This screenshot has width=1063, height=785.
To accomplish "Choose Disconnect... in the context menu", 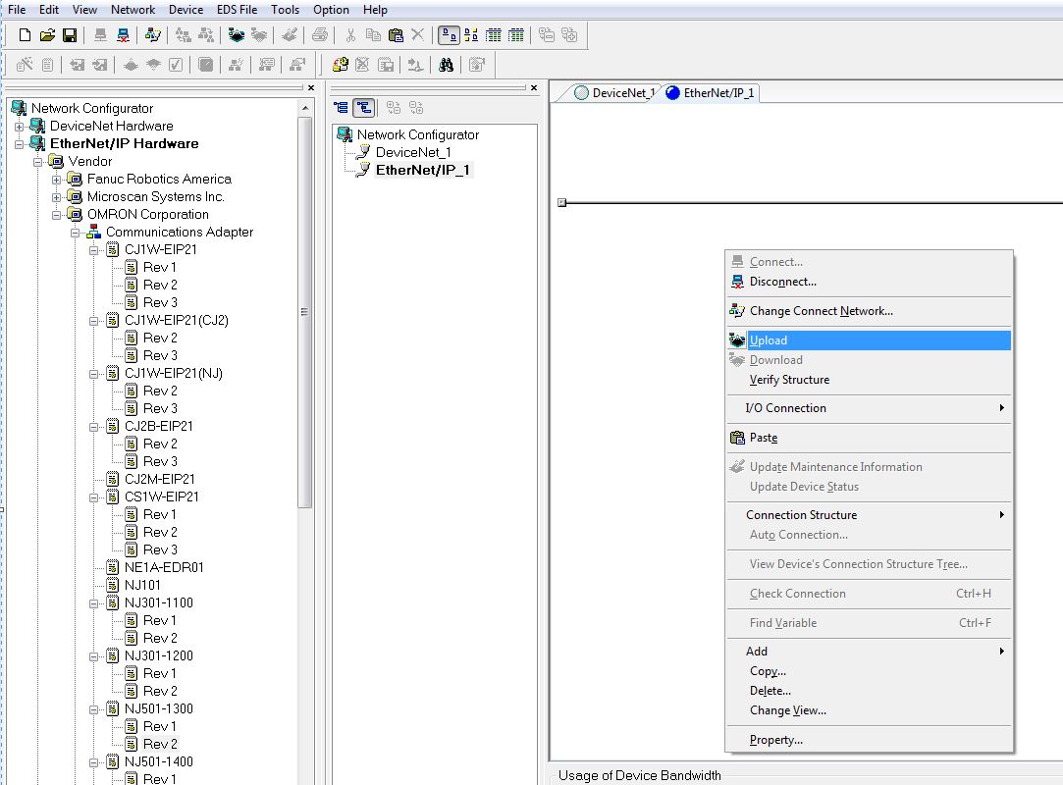I will click(x=869, y=282).
